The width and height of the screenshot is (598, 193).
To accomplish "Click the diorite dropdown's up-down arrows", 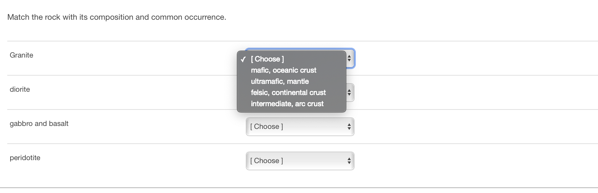I will coord(349,93).
